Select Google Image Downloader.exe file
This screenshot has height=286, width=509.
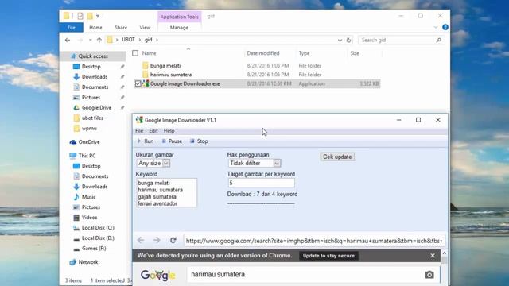pyautogui.click(x=185, y=83)
